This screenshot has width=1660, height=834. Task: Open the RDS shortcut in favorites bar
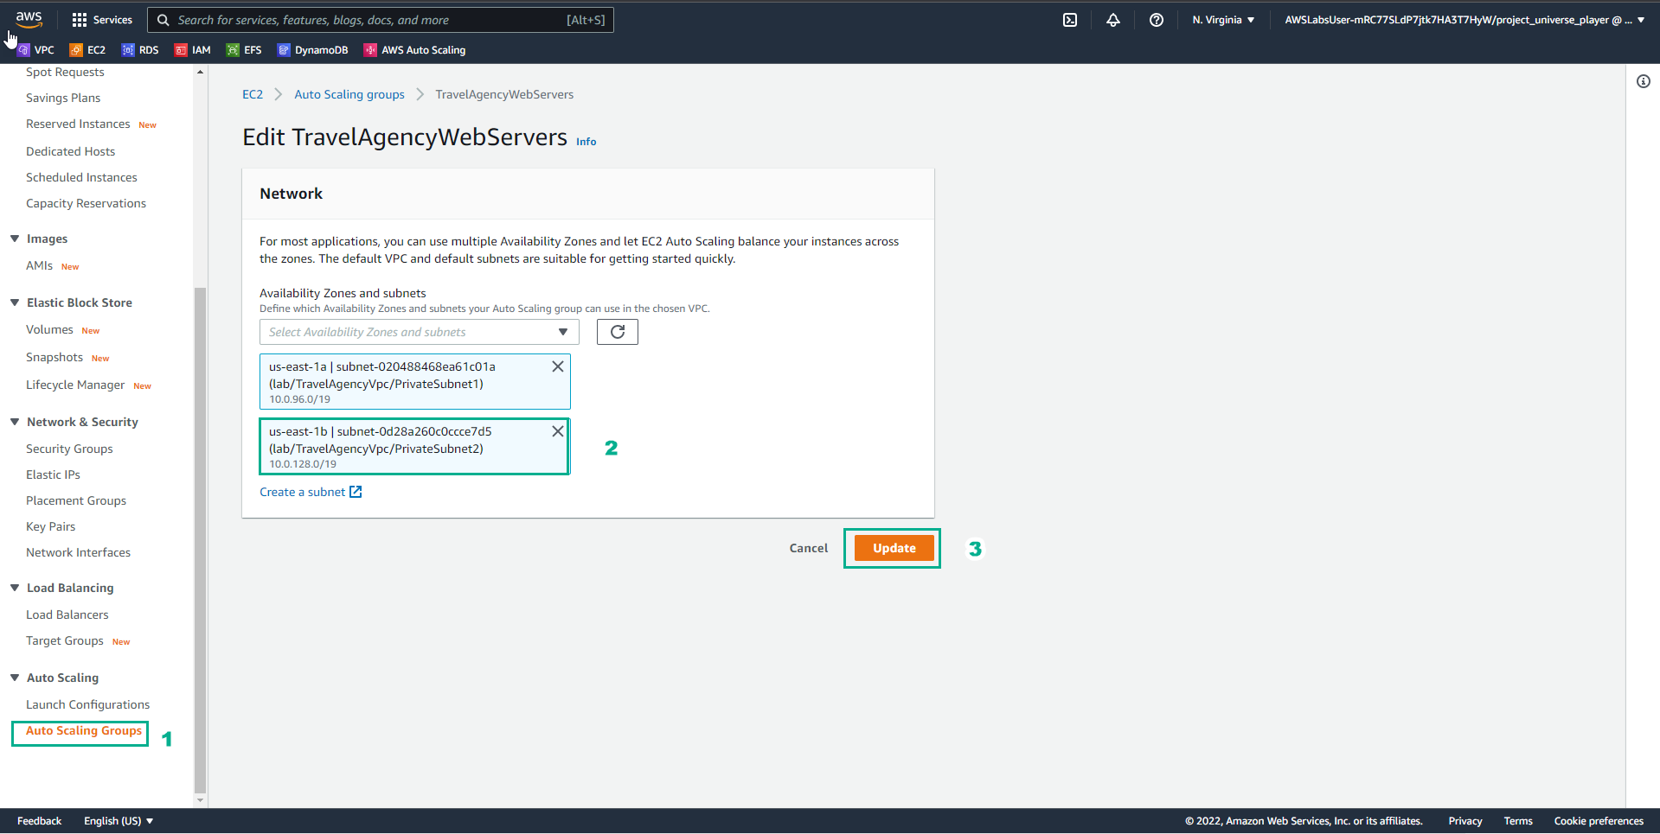click(x=140, y=50)
